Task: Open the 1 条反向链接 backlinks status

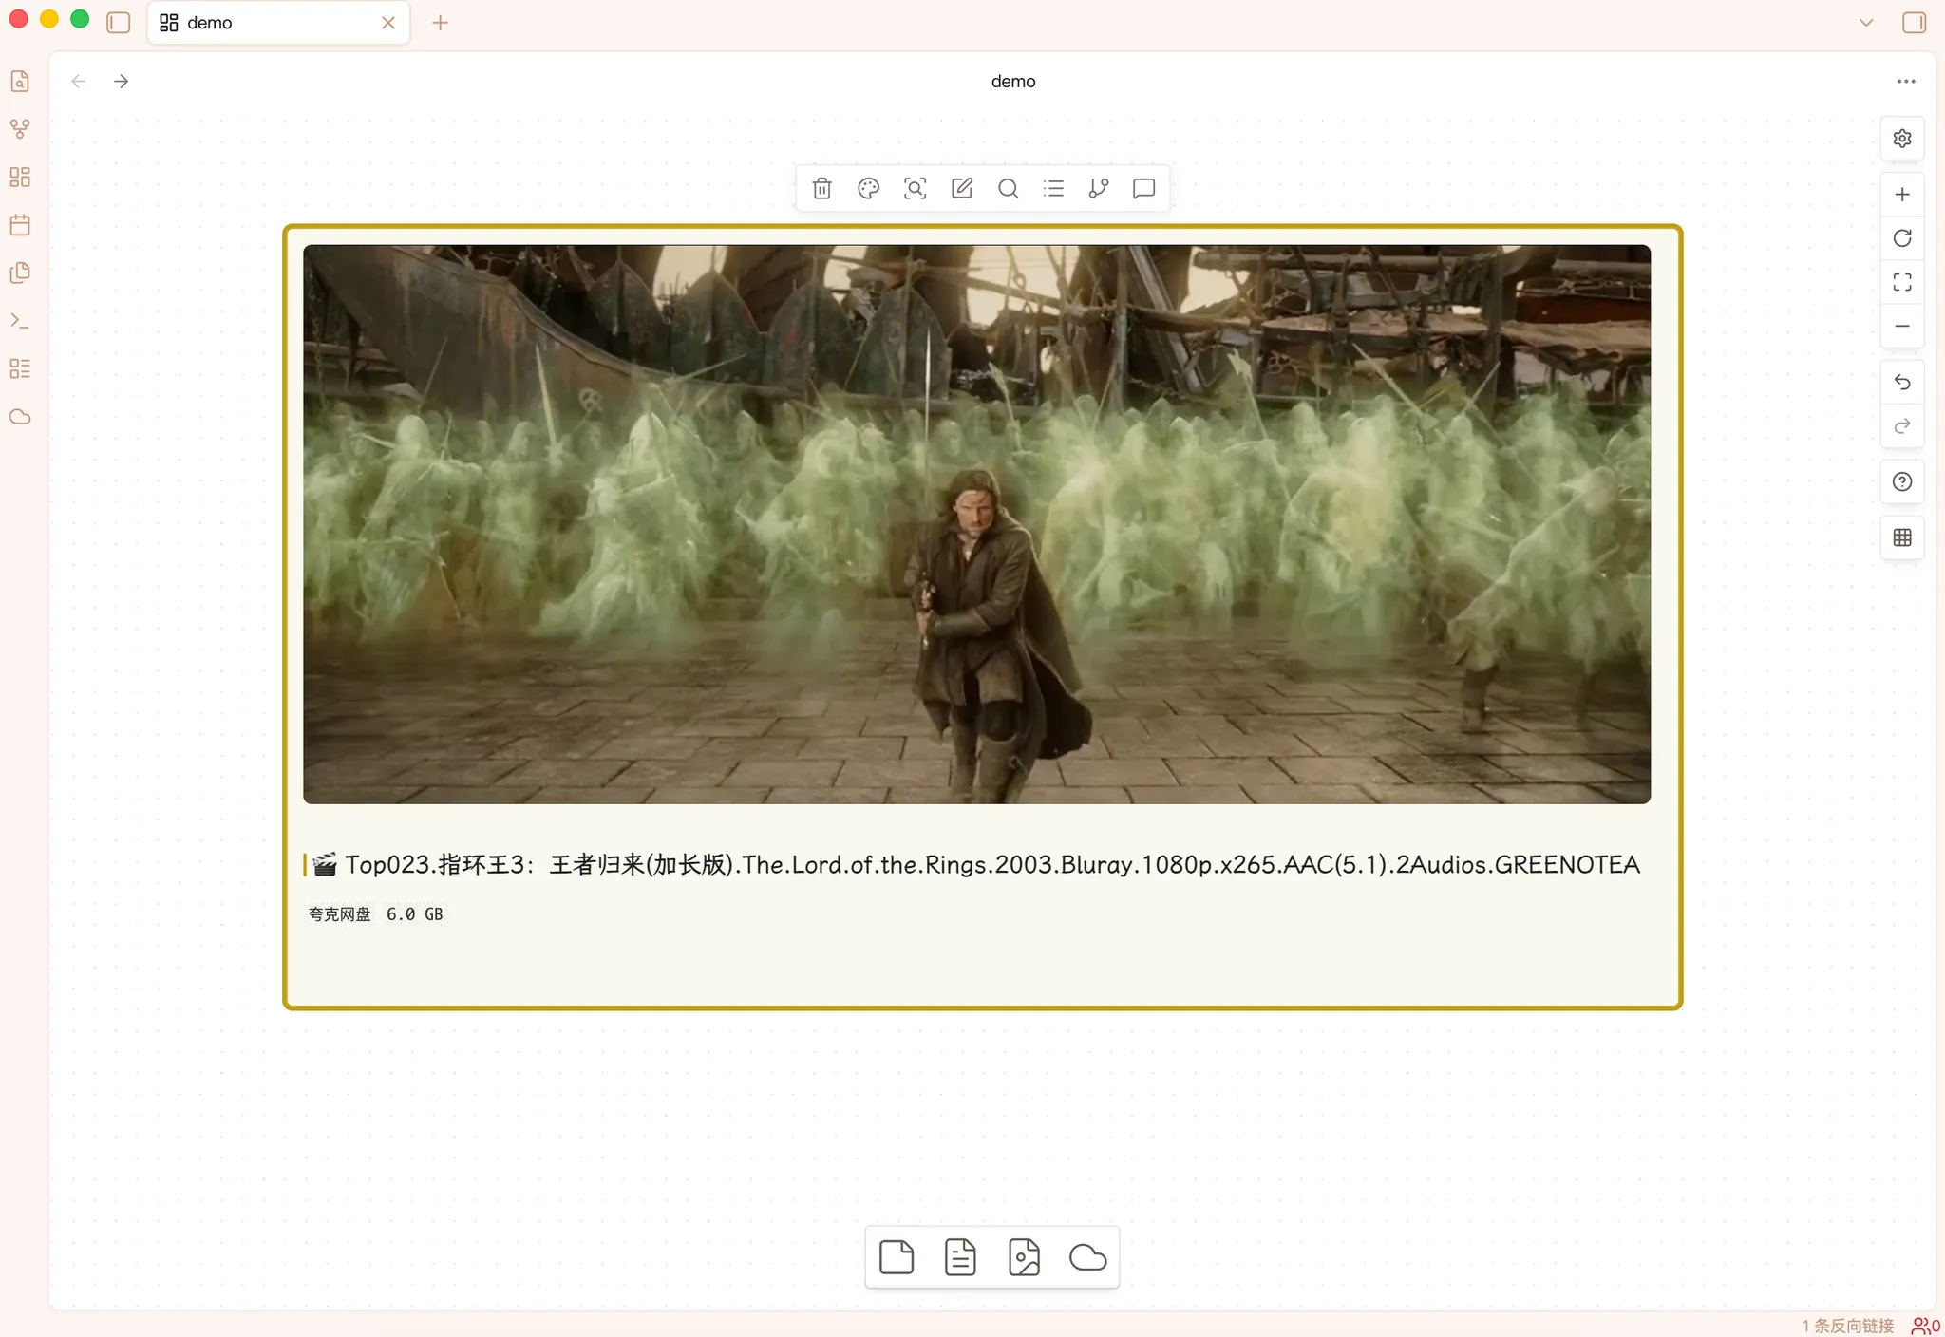Action: click(x=1847, y=1326)
